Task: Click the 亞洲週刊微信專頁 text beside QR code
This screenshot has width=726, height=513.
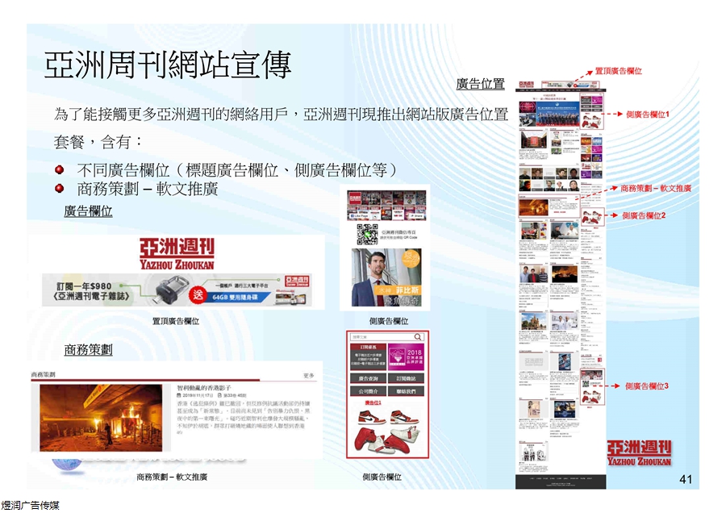Action: click(398, 232)
